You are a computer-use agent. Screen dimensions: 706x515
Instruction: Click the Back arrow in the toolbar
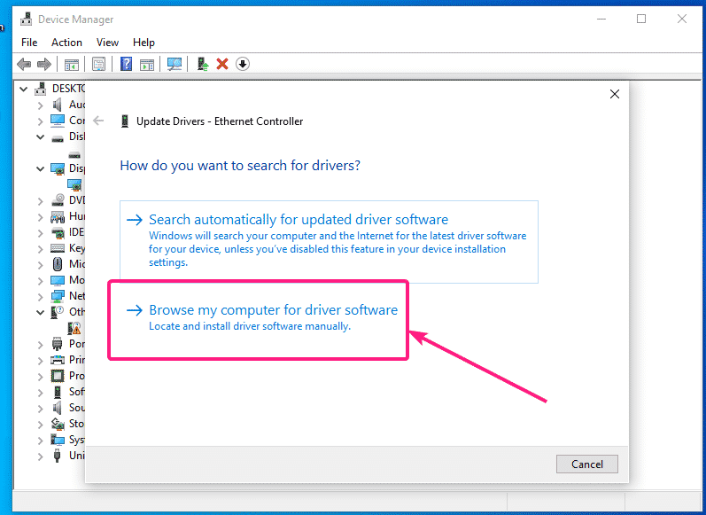coord(24,64)
